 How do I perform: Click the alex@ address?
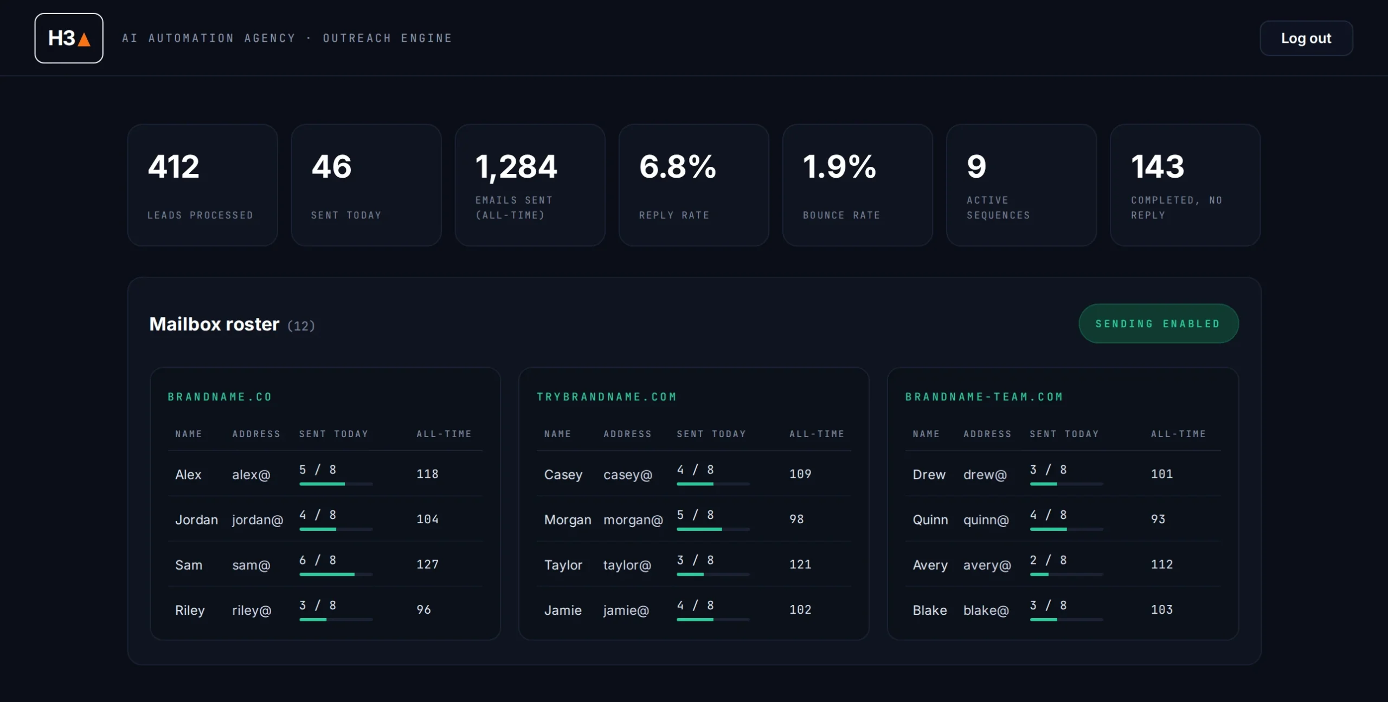click(251, 474)
